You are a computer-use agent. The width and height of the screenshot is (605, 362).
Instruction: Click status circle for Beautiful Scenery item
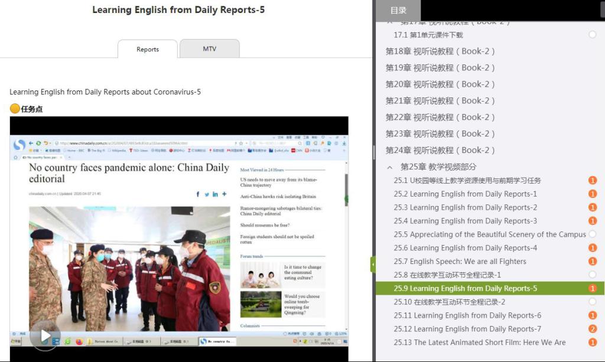592,234
